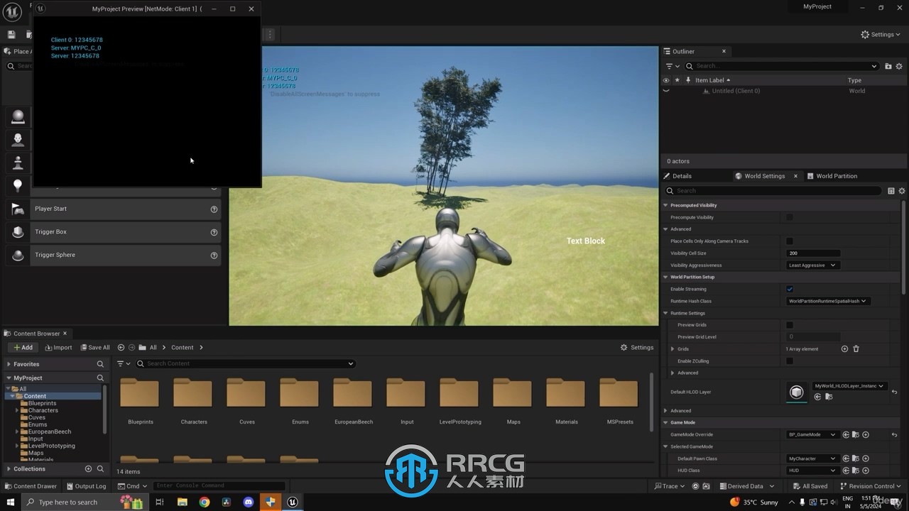
Task: Toggle Place Cells Only Along Camera Tracks
Action: (790, 241)
